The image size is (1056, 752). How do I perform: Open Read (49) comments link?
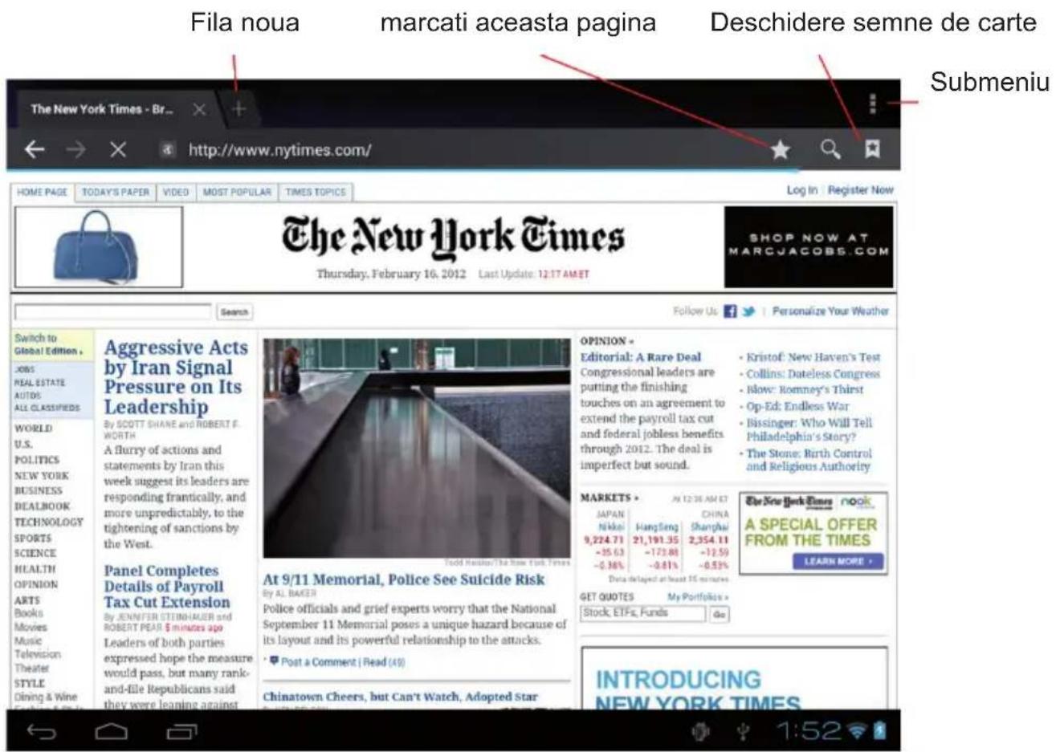[384, 662]
